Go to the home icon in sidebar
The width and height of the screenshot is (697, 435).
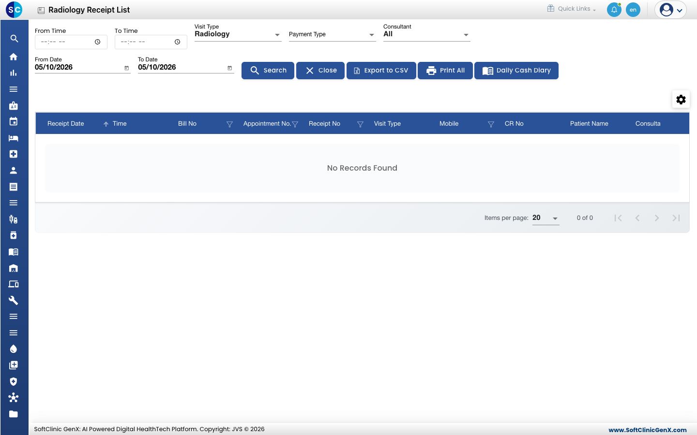click(14, 57)
